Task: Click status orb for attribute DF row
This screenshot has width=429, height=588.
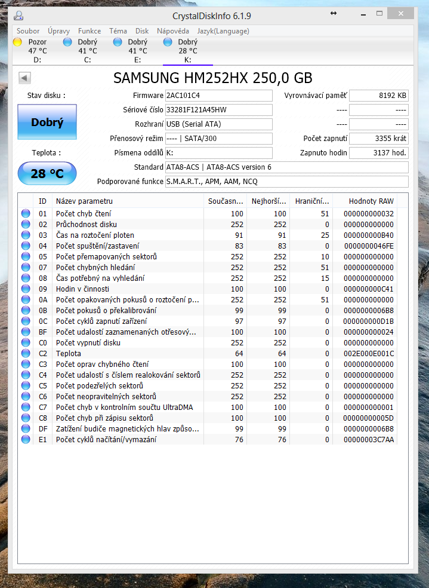Action: (26, 428)
